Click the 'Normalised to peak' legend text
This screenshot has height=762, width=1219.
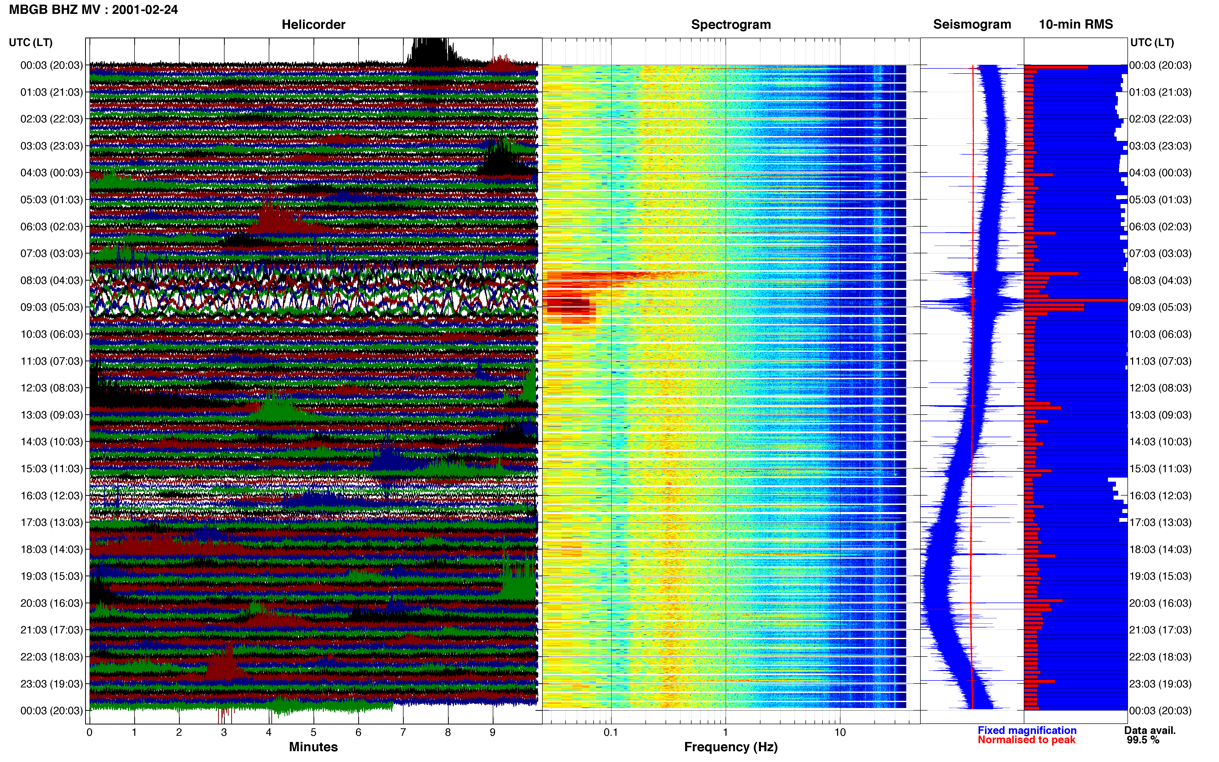tap(1026, 740)
